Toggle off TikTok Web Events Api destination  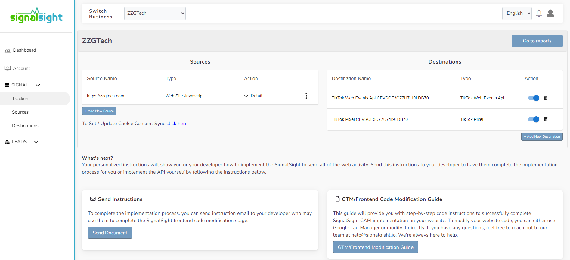pos(534,98)
